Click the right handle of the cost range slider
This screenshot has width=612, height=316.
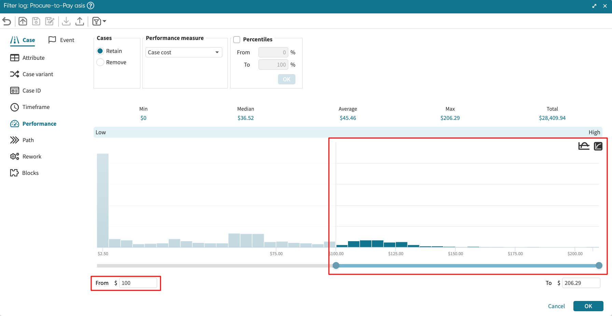point(599,265)
